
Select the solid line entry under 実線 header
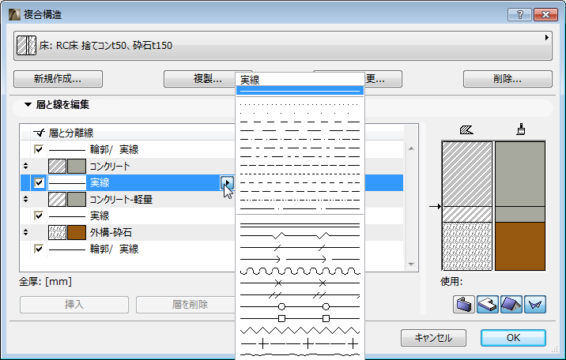[x=300, y=91]
